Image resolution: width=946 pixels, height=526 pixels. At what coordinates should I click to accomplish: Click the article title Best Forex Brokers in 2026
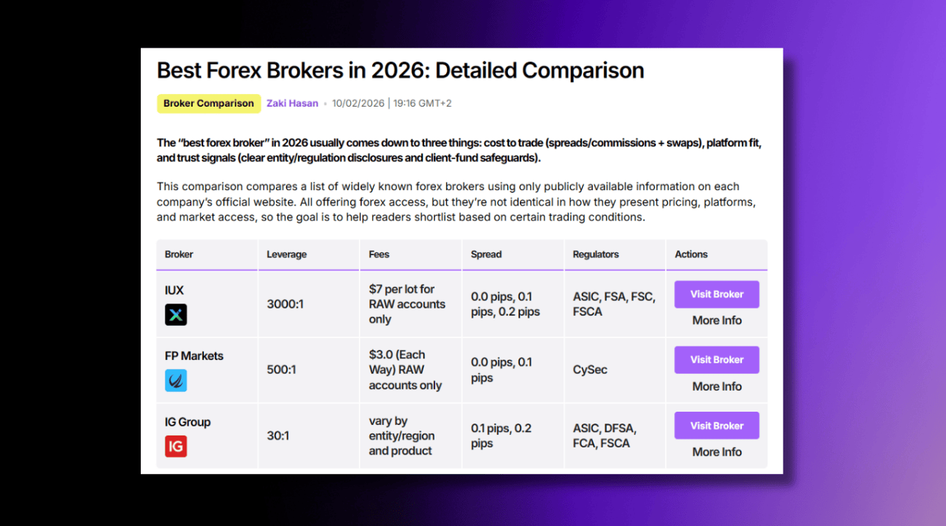[399, 70]
